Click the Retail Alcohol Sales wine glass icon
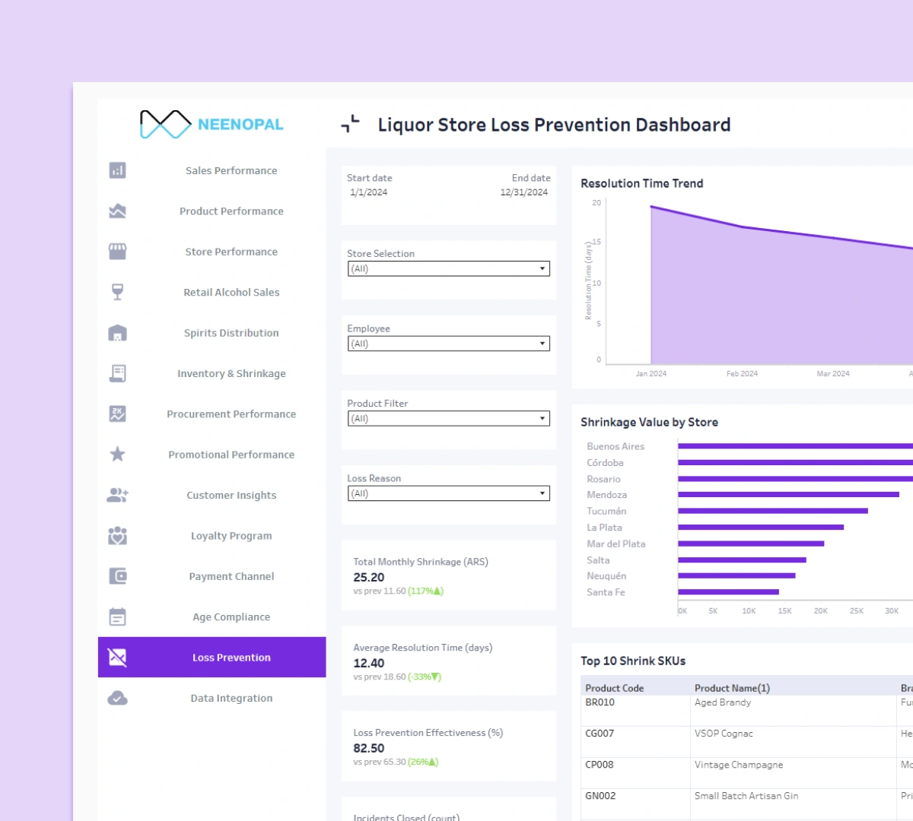This screenshot has height=821, width=913. [117, 292]
